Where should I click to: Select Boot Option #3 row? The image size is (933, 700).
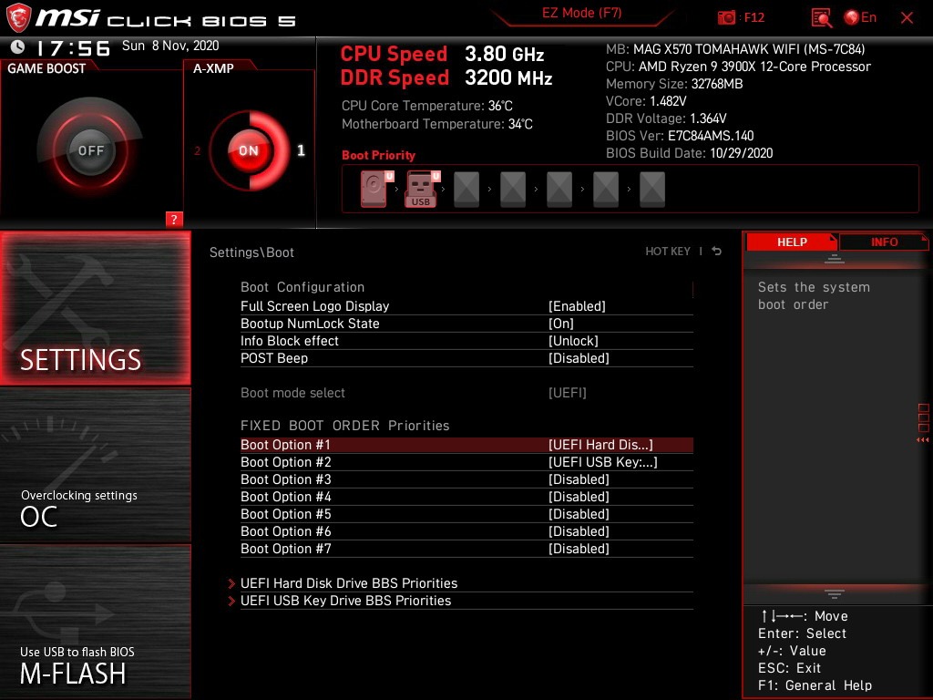click(466, 479)
